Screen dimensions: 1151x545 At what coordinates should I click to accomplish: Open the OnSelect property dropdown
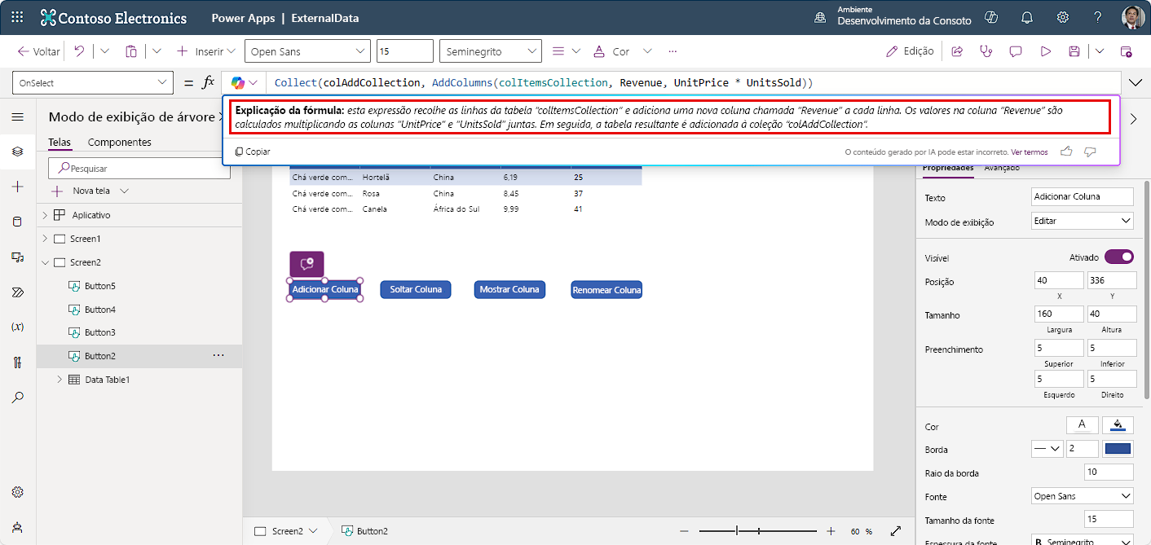(93, 83)
